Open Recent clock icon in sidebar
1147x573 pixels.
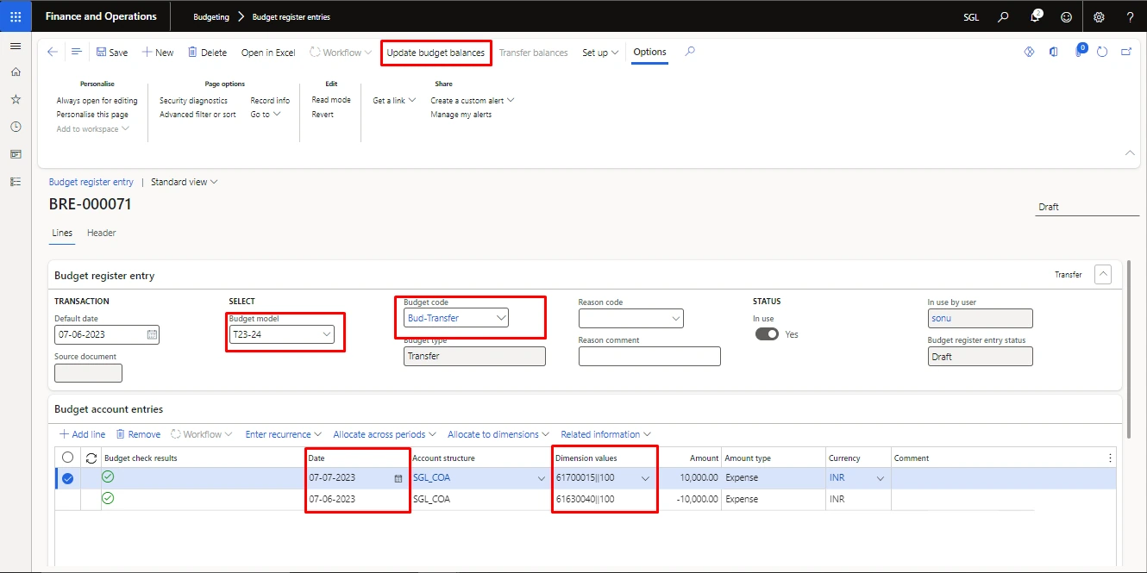pyautogui.click(x=16, y=127)
